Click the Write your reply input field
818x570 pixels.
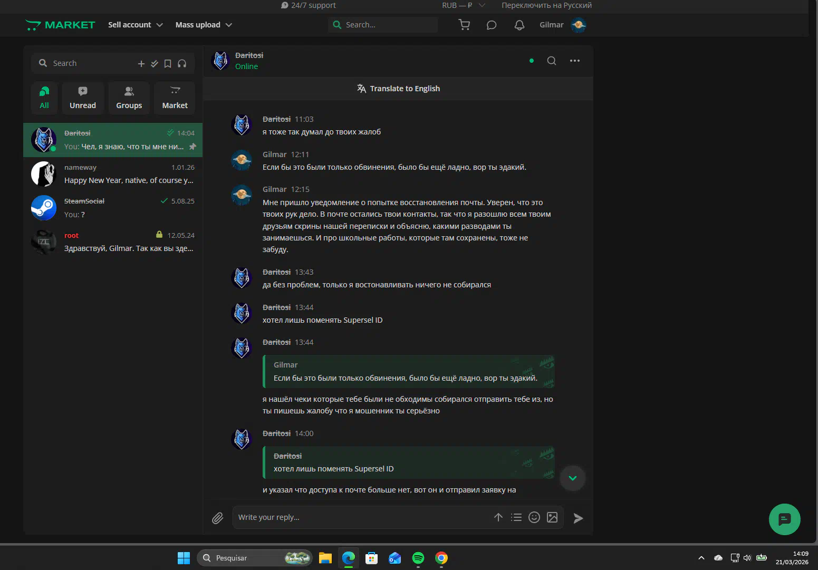click(361, 517)
